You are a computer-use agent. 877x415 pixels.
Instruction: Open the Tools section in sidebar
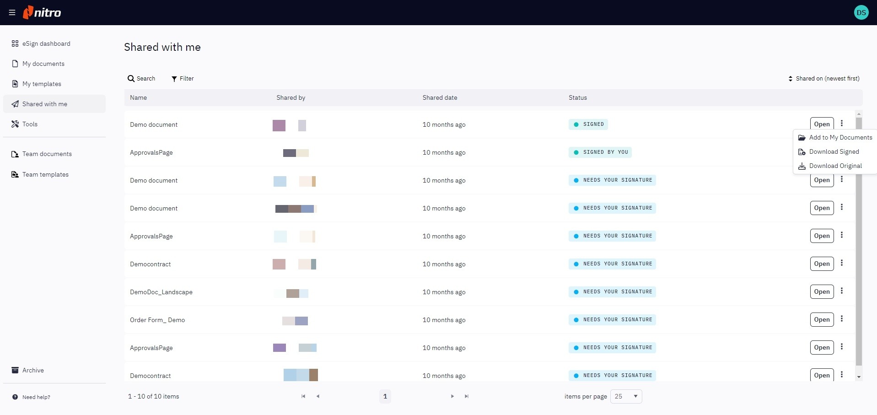[x=30, y=124]
